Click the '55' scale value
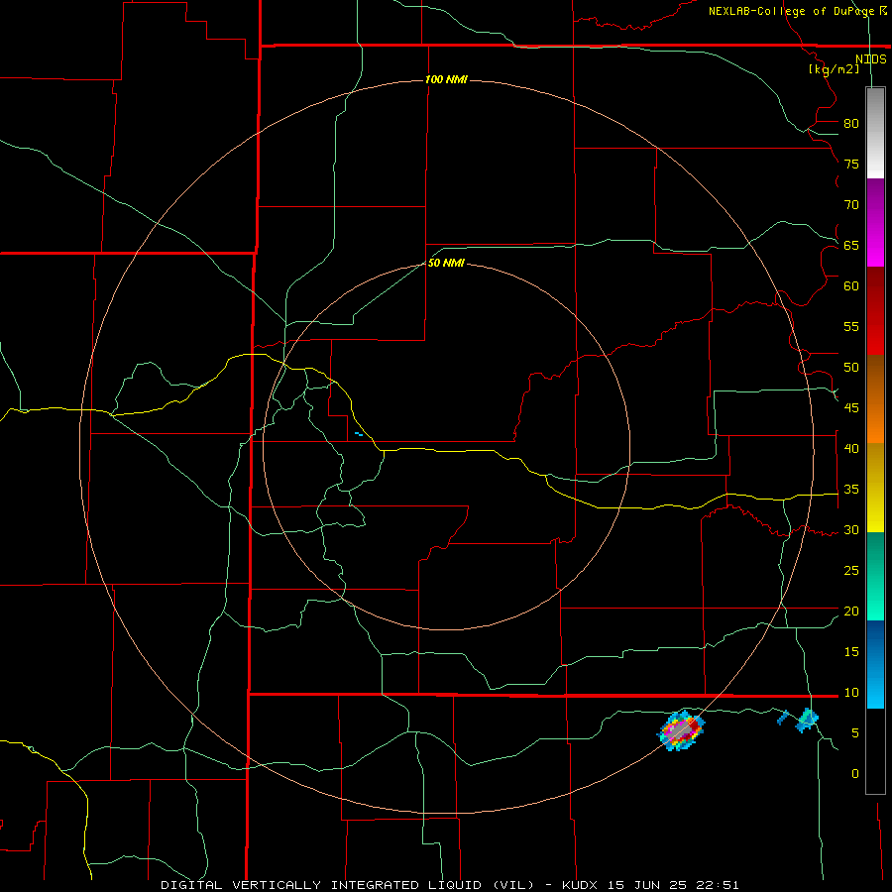The height and width of the screenshot is (892, 892). [851, 326]
